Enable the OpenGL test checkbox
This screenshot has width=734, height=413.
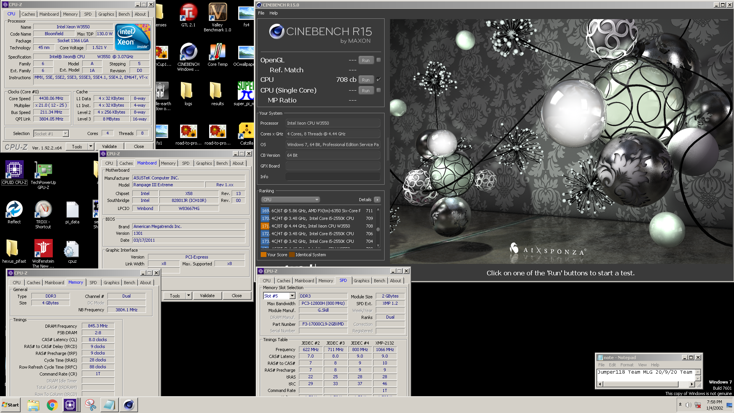[378, 60]
